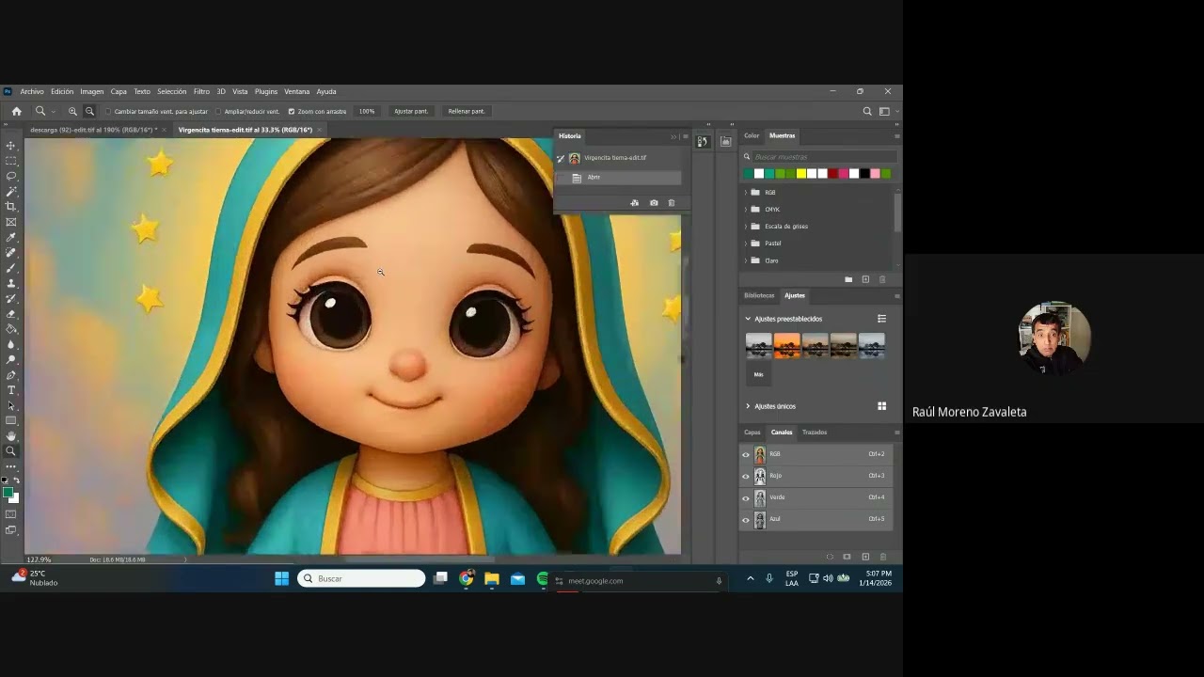Viewport: 1204px width, 677px height.
Task: Open the Selección menu
Action: [x=171, y=91]
